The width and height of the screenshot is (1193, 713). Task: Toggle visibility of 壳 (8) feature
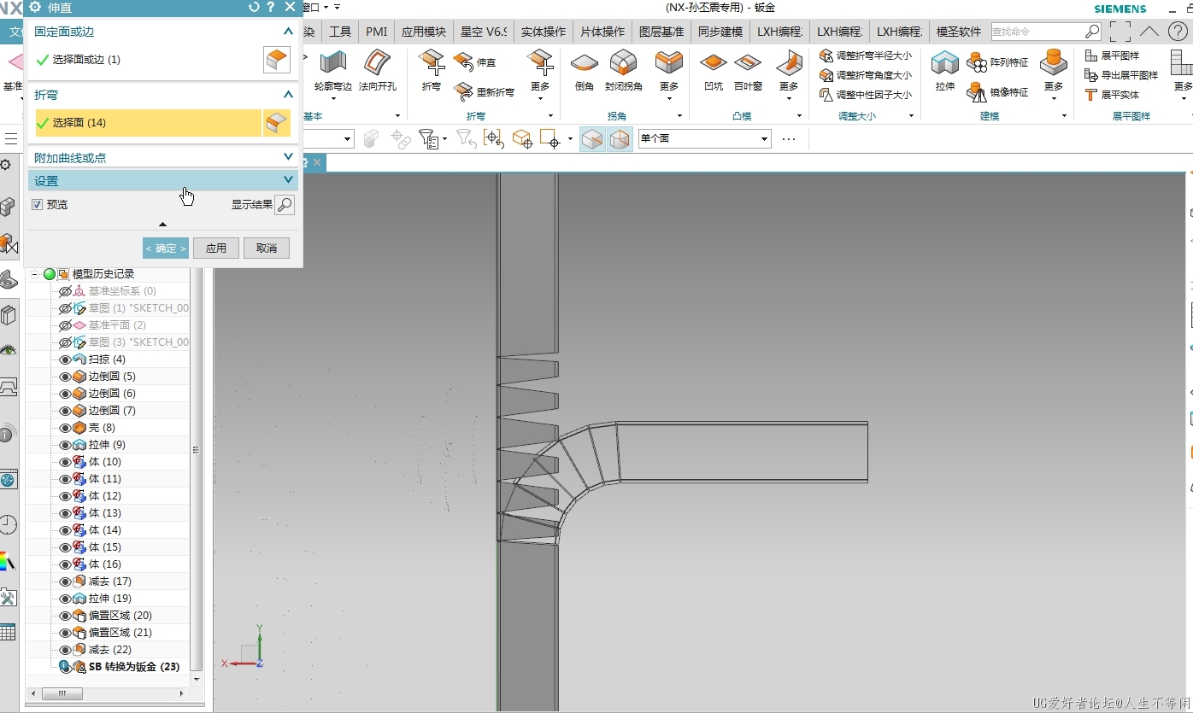tap(65, 428)
